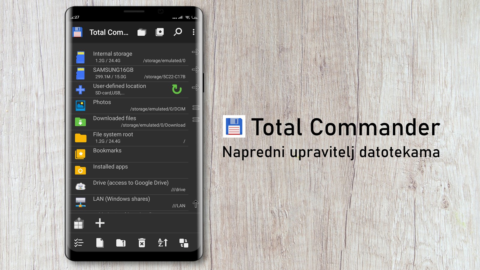Tap the copy/move file icon

pyautogui.click(x=100, y=243)
